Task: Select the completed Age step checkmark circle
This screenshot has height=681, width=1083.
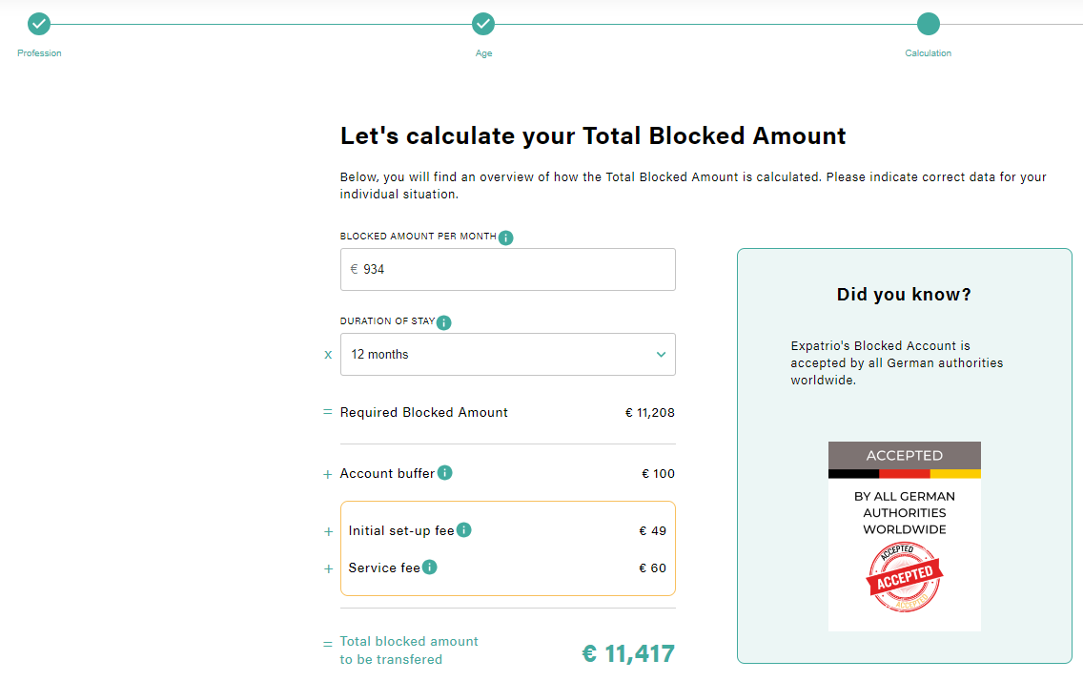Action: (483, 24)
